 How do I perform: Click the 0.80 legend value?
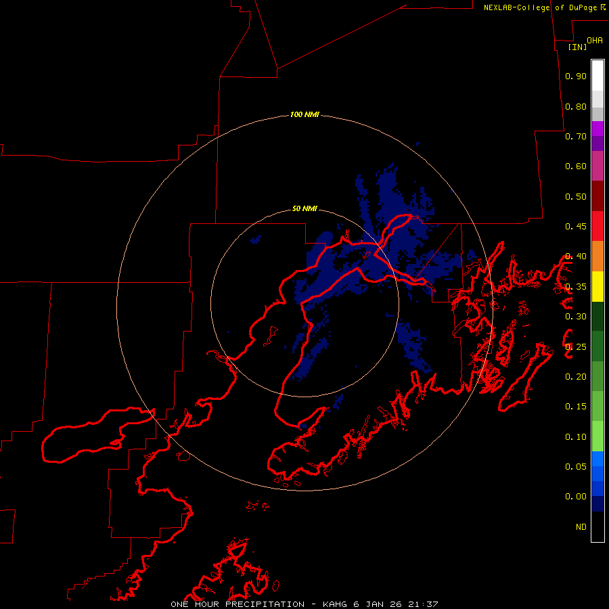click(x=576, y=106)
